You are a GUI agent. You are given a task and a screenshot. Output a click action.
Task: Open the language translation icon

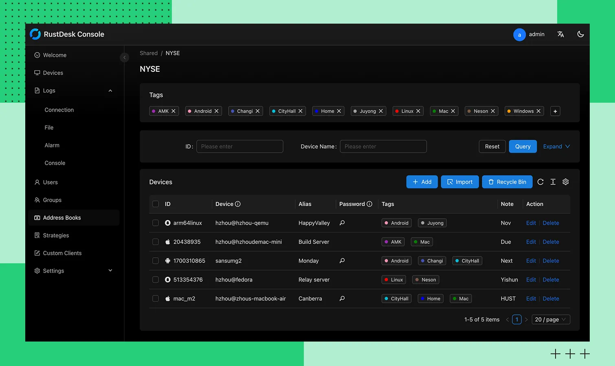click(561, 34)
